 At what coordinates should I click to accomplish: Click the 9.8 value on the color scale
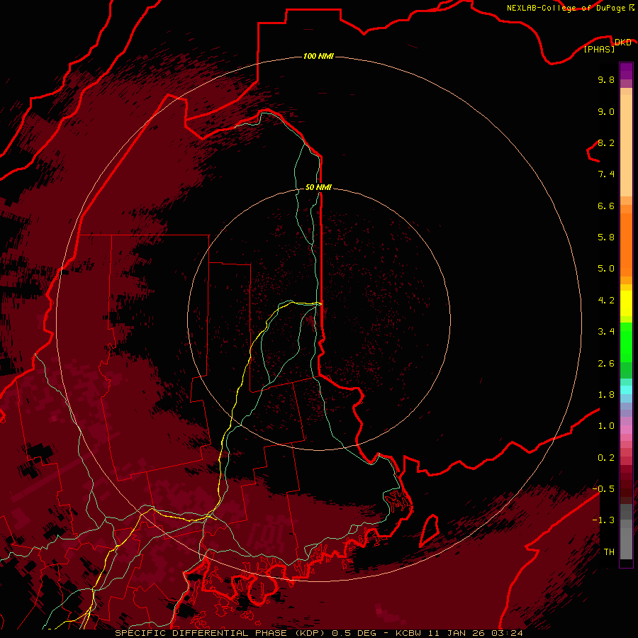[606, 79]
